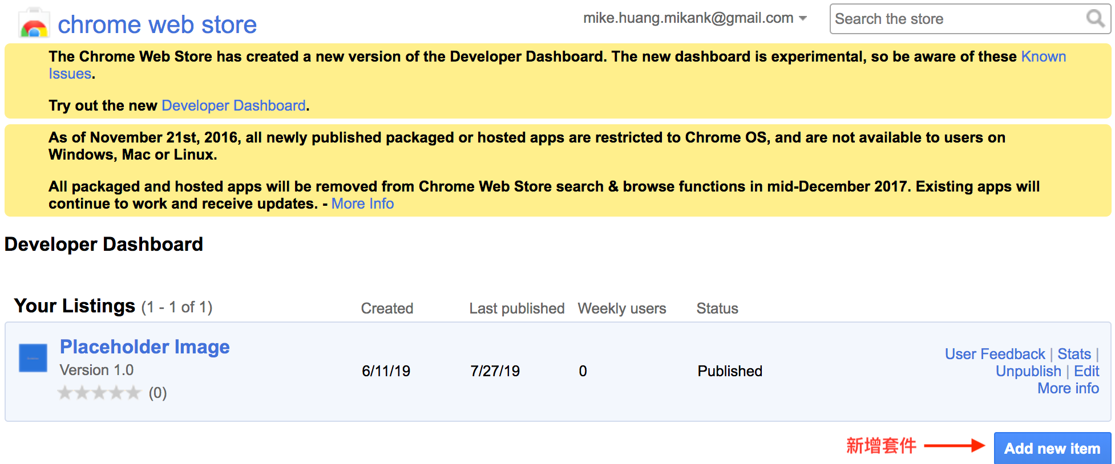Open the Placeholder Image listing title
The image size is (1115, 464).
pos(144,347)
